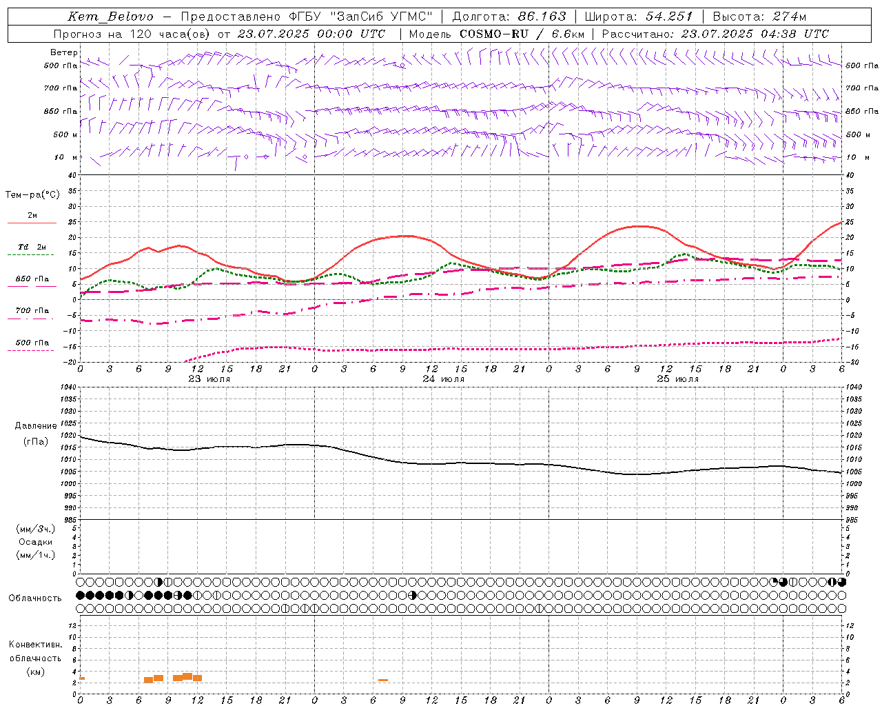
Task: Click the 23 июля date label
Action: point(209,379)
